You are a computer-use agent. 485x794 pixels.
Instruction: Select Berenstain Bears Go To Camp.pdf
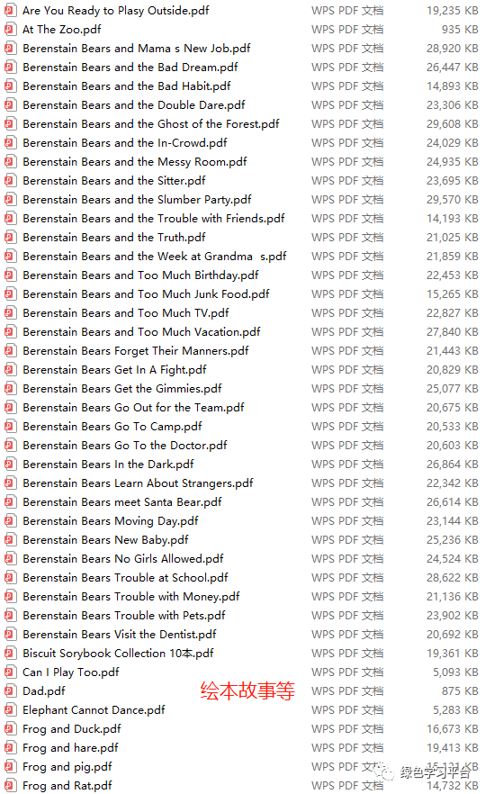[x=112, y=427]
